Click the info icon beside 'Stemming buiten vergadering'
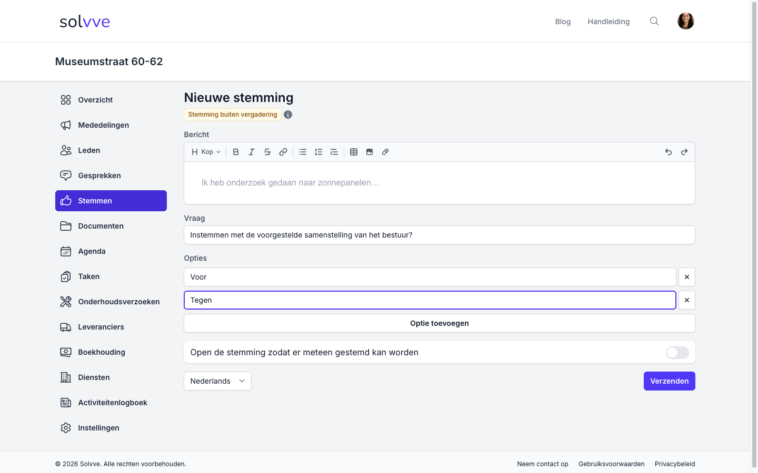 (x=288, y=115)
